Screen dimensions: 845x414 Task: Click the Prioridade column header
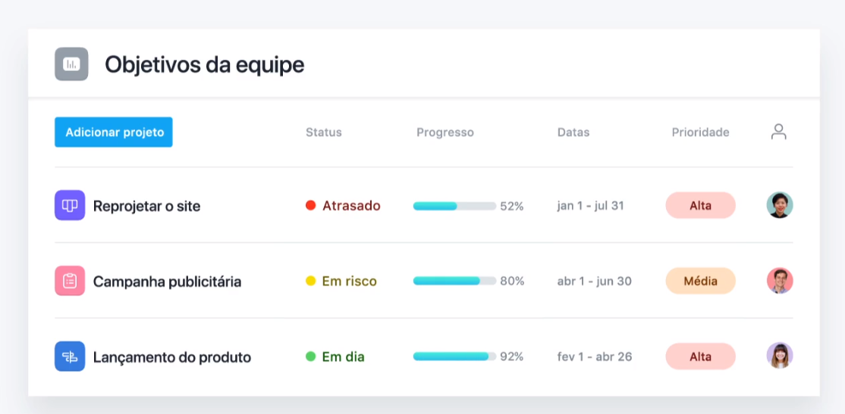click(x=701, y=132)
